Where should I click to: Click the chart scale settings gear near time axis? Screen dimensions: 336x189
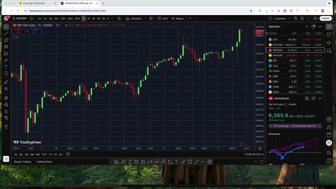click(x=260, y=148)
